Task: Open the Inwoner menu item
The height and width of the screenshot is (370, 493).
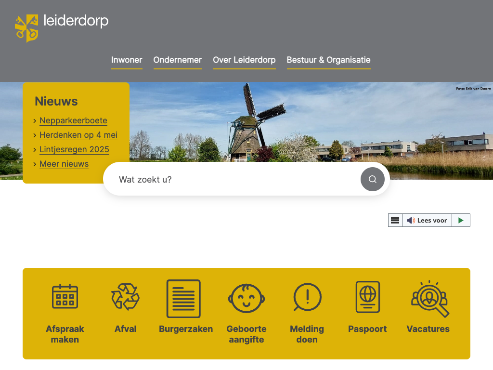Action: click(x=127, y=60)
